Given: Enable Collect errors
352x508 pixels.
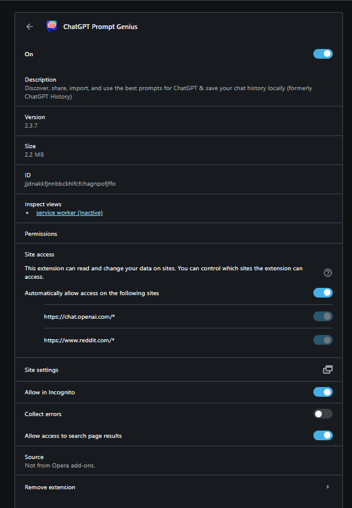Looking at the screenshot, I should [322, 413].
